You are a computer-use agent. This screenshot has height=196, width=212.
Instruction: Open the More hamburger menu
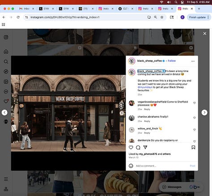[6, 179]
